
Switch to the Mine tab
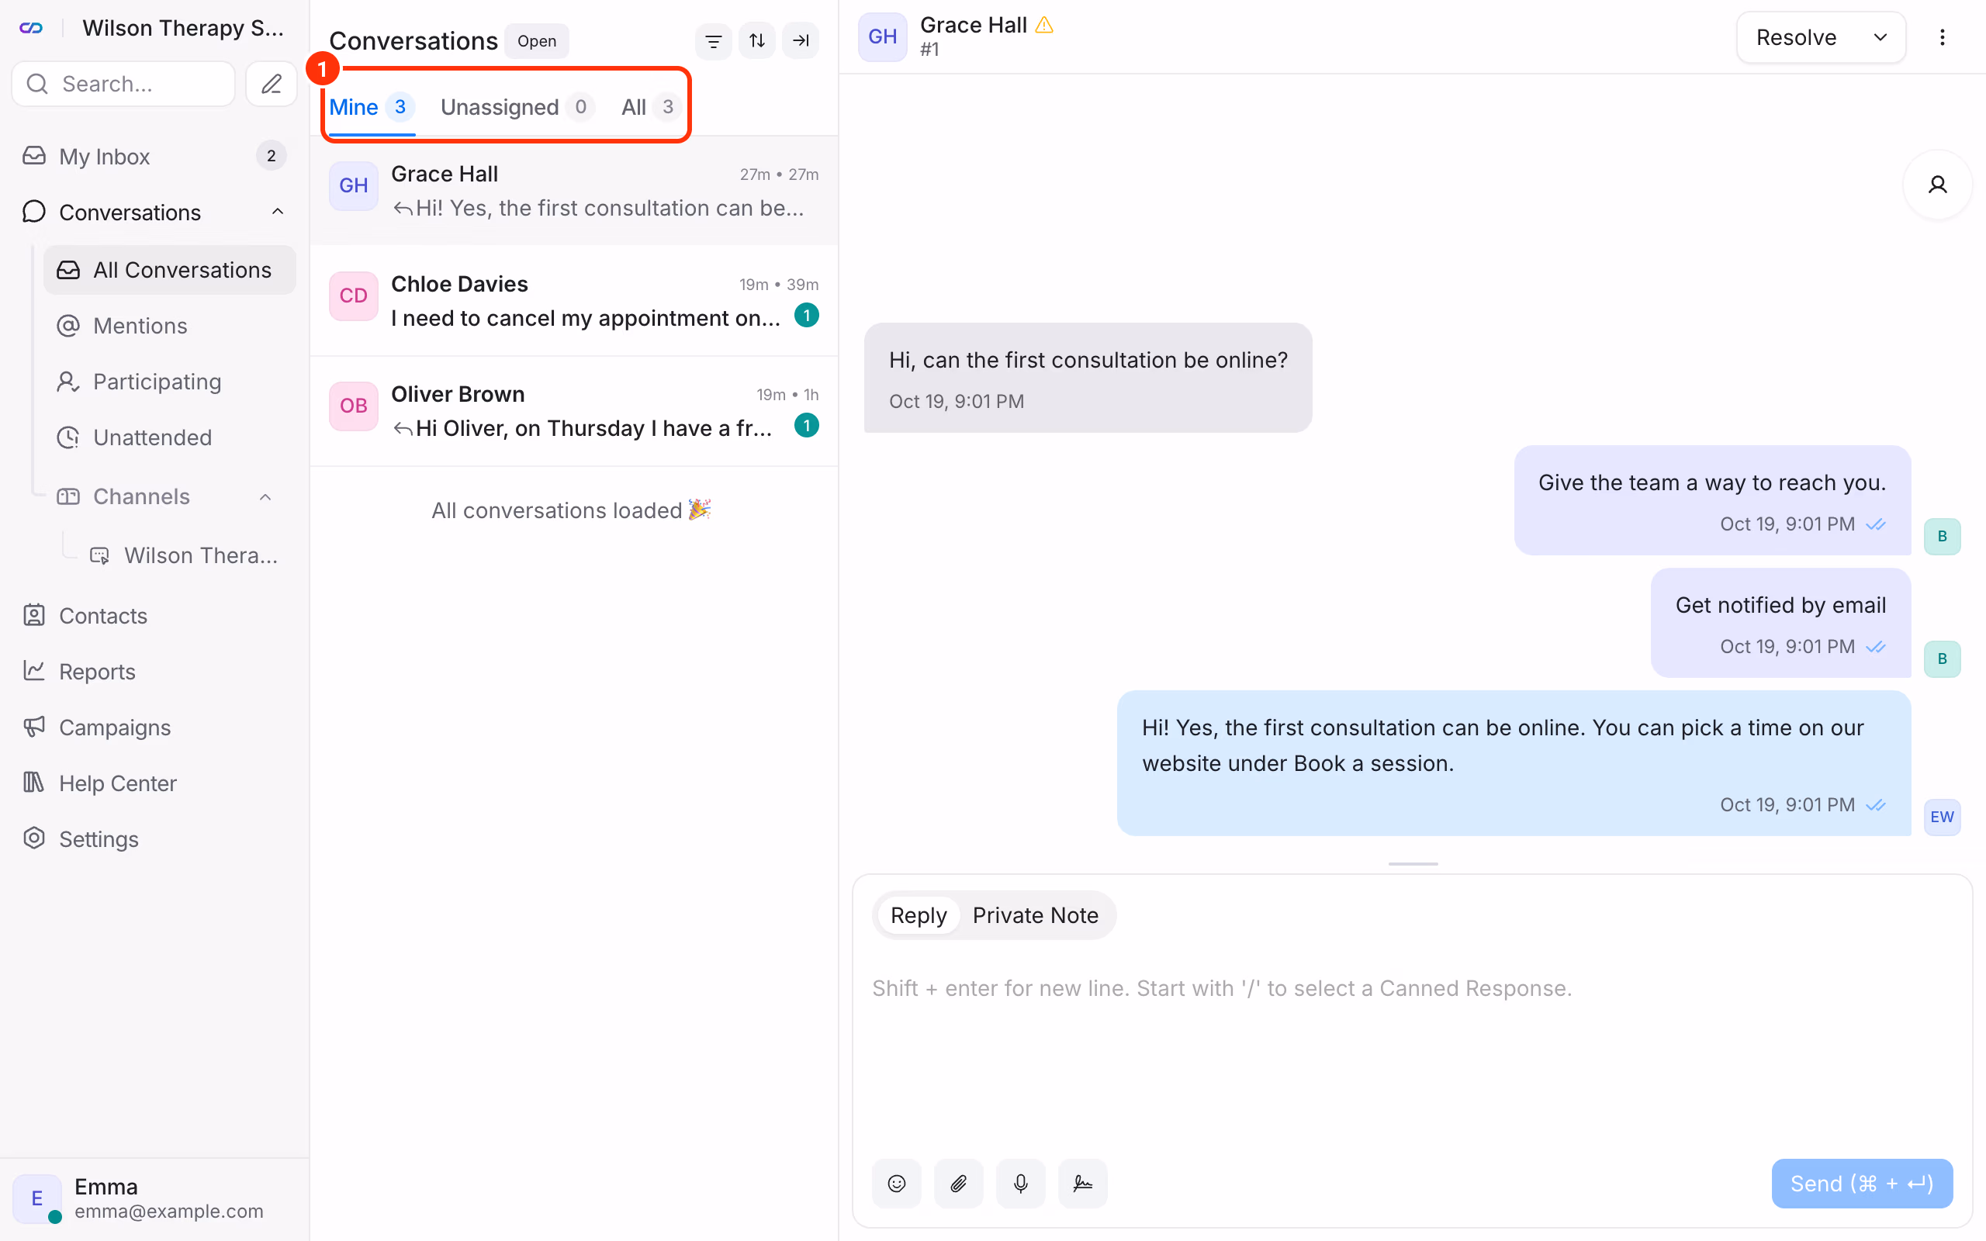click(x=372, y=107)
